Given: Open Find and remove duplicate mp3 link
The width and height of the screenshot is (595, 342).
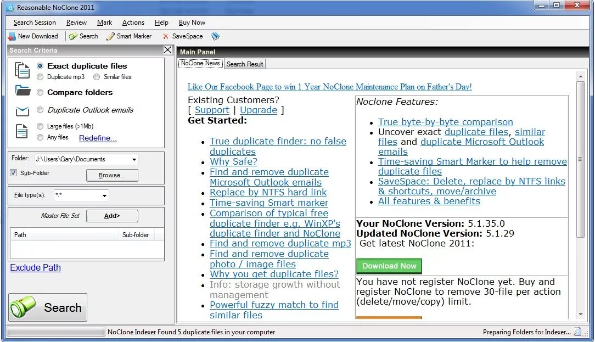Looking at the screenshot, I should (x=280, y=243).
